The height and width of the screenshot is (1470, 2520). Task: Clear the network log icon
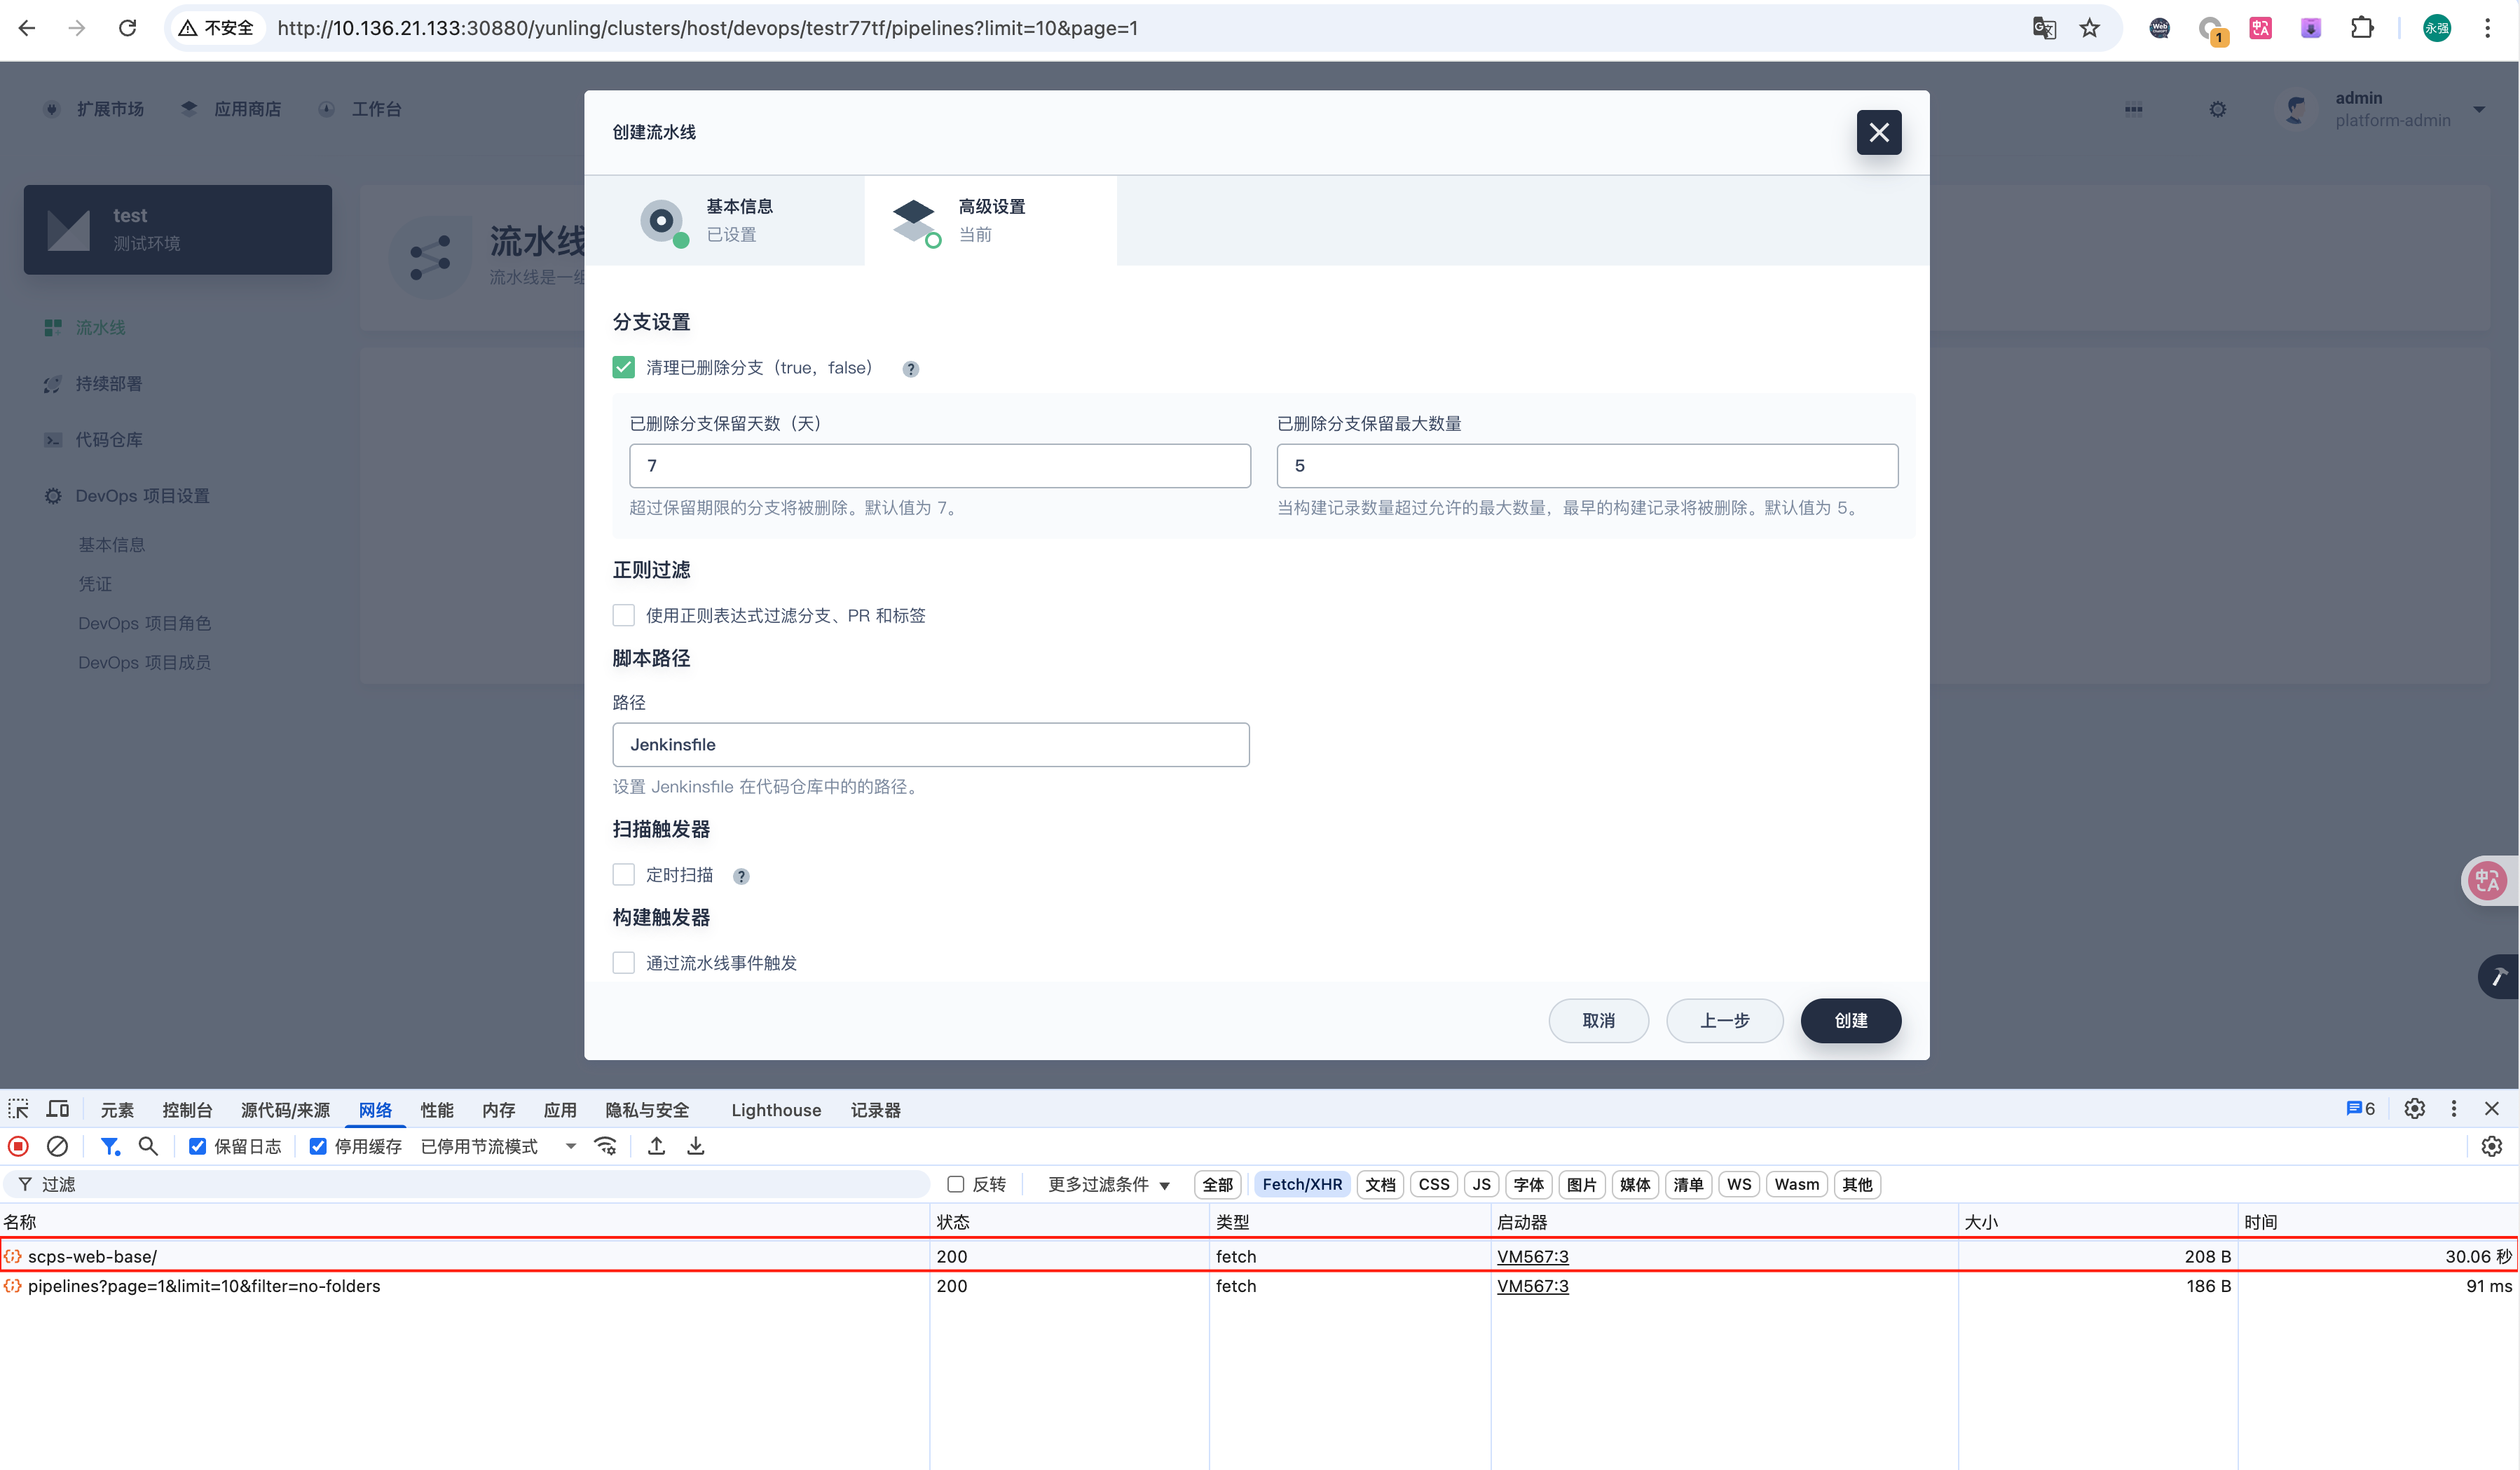pos(57,1146)
